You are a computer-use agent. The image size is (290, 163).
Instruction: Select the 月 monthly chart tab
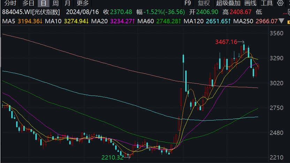click(68, 3)
